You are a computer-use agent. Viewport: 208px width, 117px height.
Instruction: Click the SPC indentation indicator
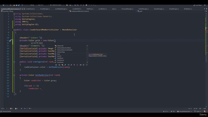point(200,109)
